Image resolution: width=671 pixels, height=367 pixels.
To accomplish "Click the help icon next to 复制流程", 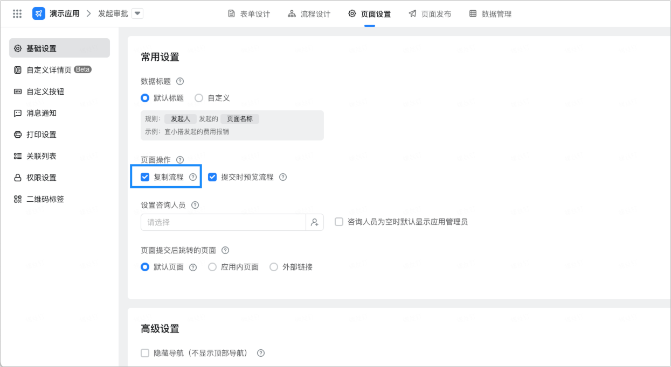I will pos(193,177).
